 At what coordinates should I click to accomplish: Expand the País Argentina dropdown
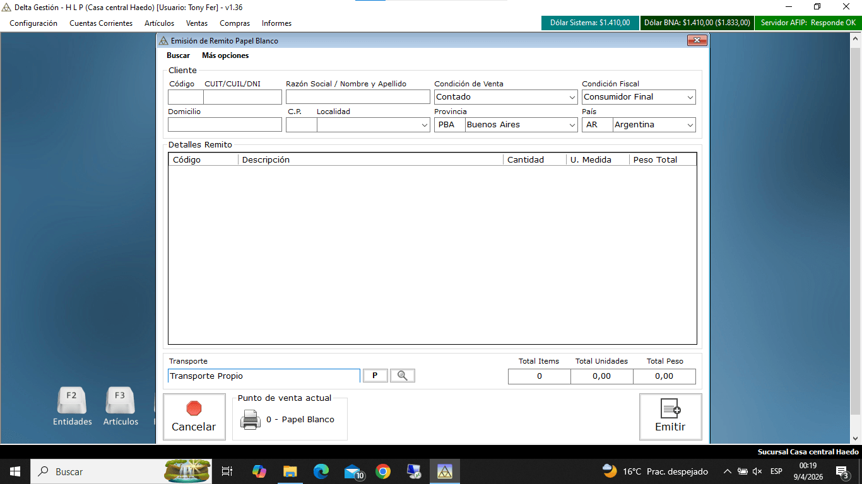coord(690,125)
